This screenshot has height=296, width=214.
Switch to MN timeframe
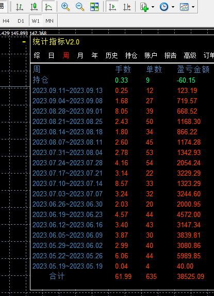[50, 21]
